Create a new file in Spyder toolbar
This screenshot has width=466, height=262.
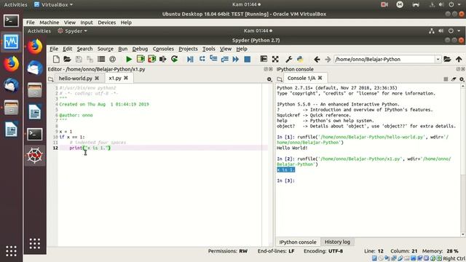pos(56,59)
